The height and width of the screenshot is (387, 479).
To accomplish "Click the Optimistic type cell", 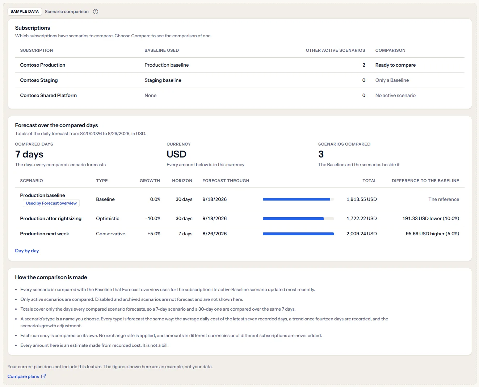I will pos(108,219).
